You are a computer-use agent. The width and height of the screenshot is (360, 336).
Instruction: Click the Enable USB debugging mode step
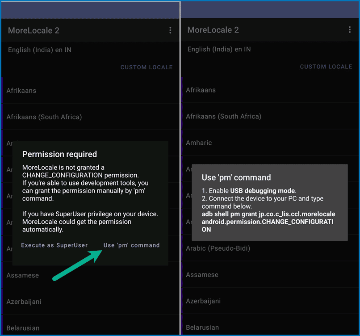(249, 191)
